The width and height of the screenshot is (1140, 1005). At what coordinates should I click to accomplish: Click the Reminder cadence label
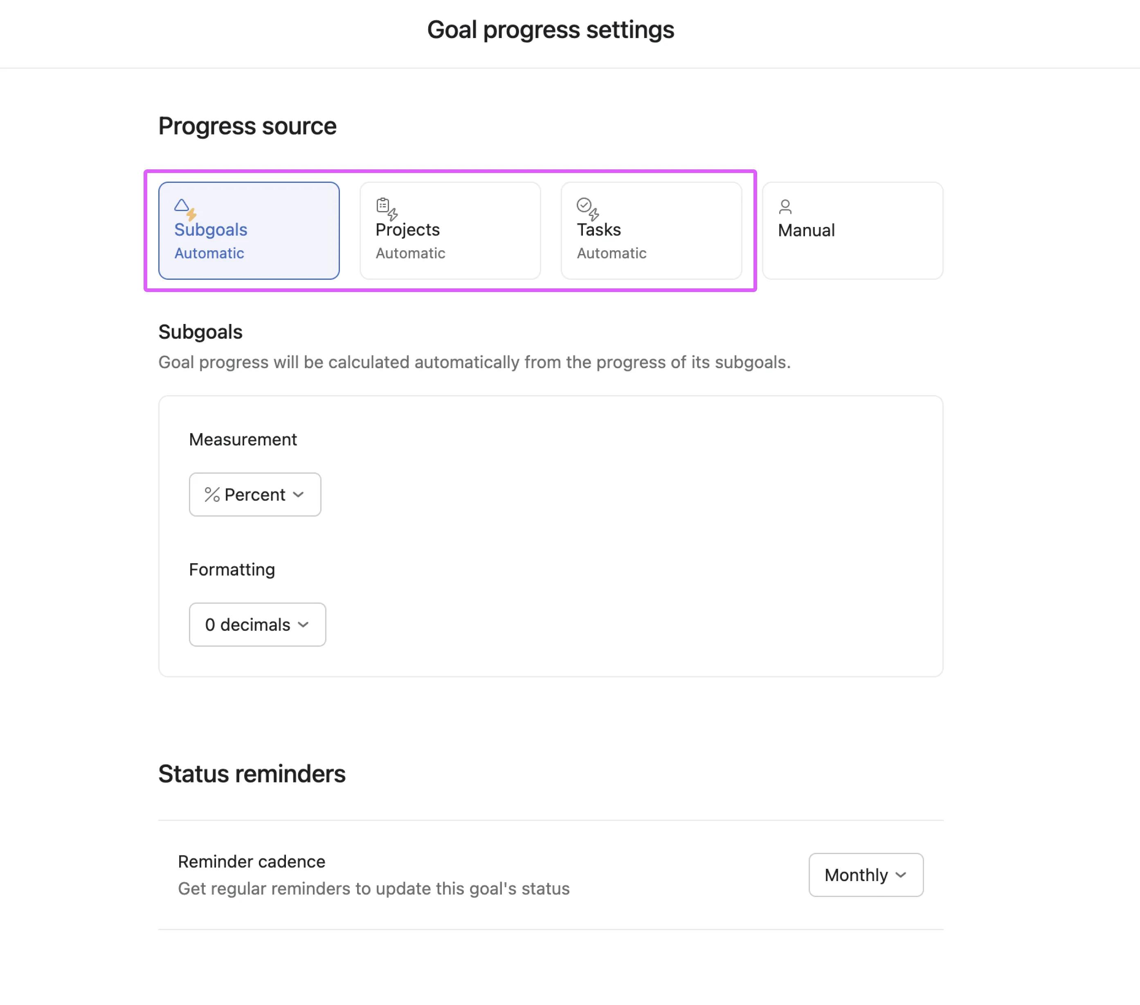252,861
